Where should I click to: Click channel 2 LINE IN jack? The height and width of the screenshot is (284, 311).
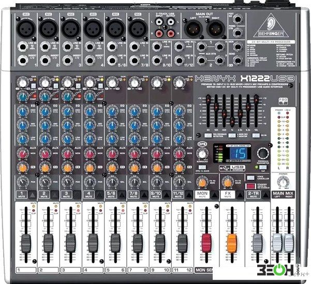[45, 47]
